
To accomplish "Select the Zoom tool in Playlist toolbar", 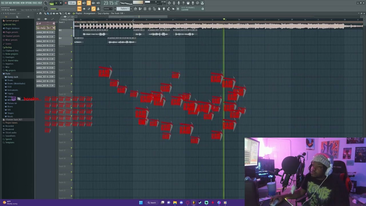I will [x=66, y=13].
